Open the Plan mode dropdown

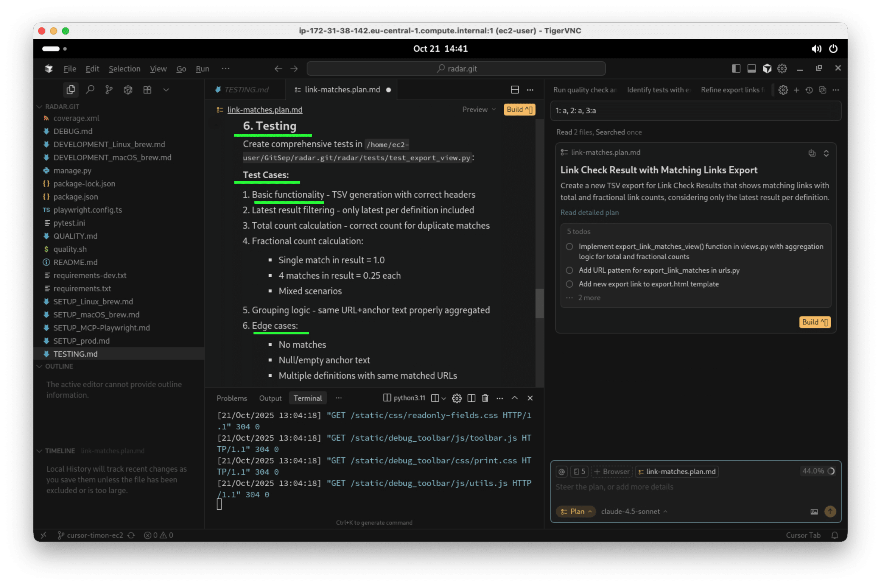pos(576,511)
